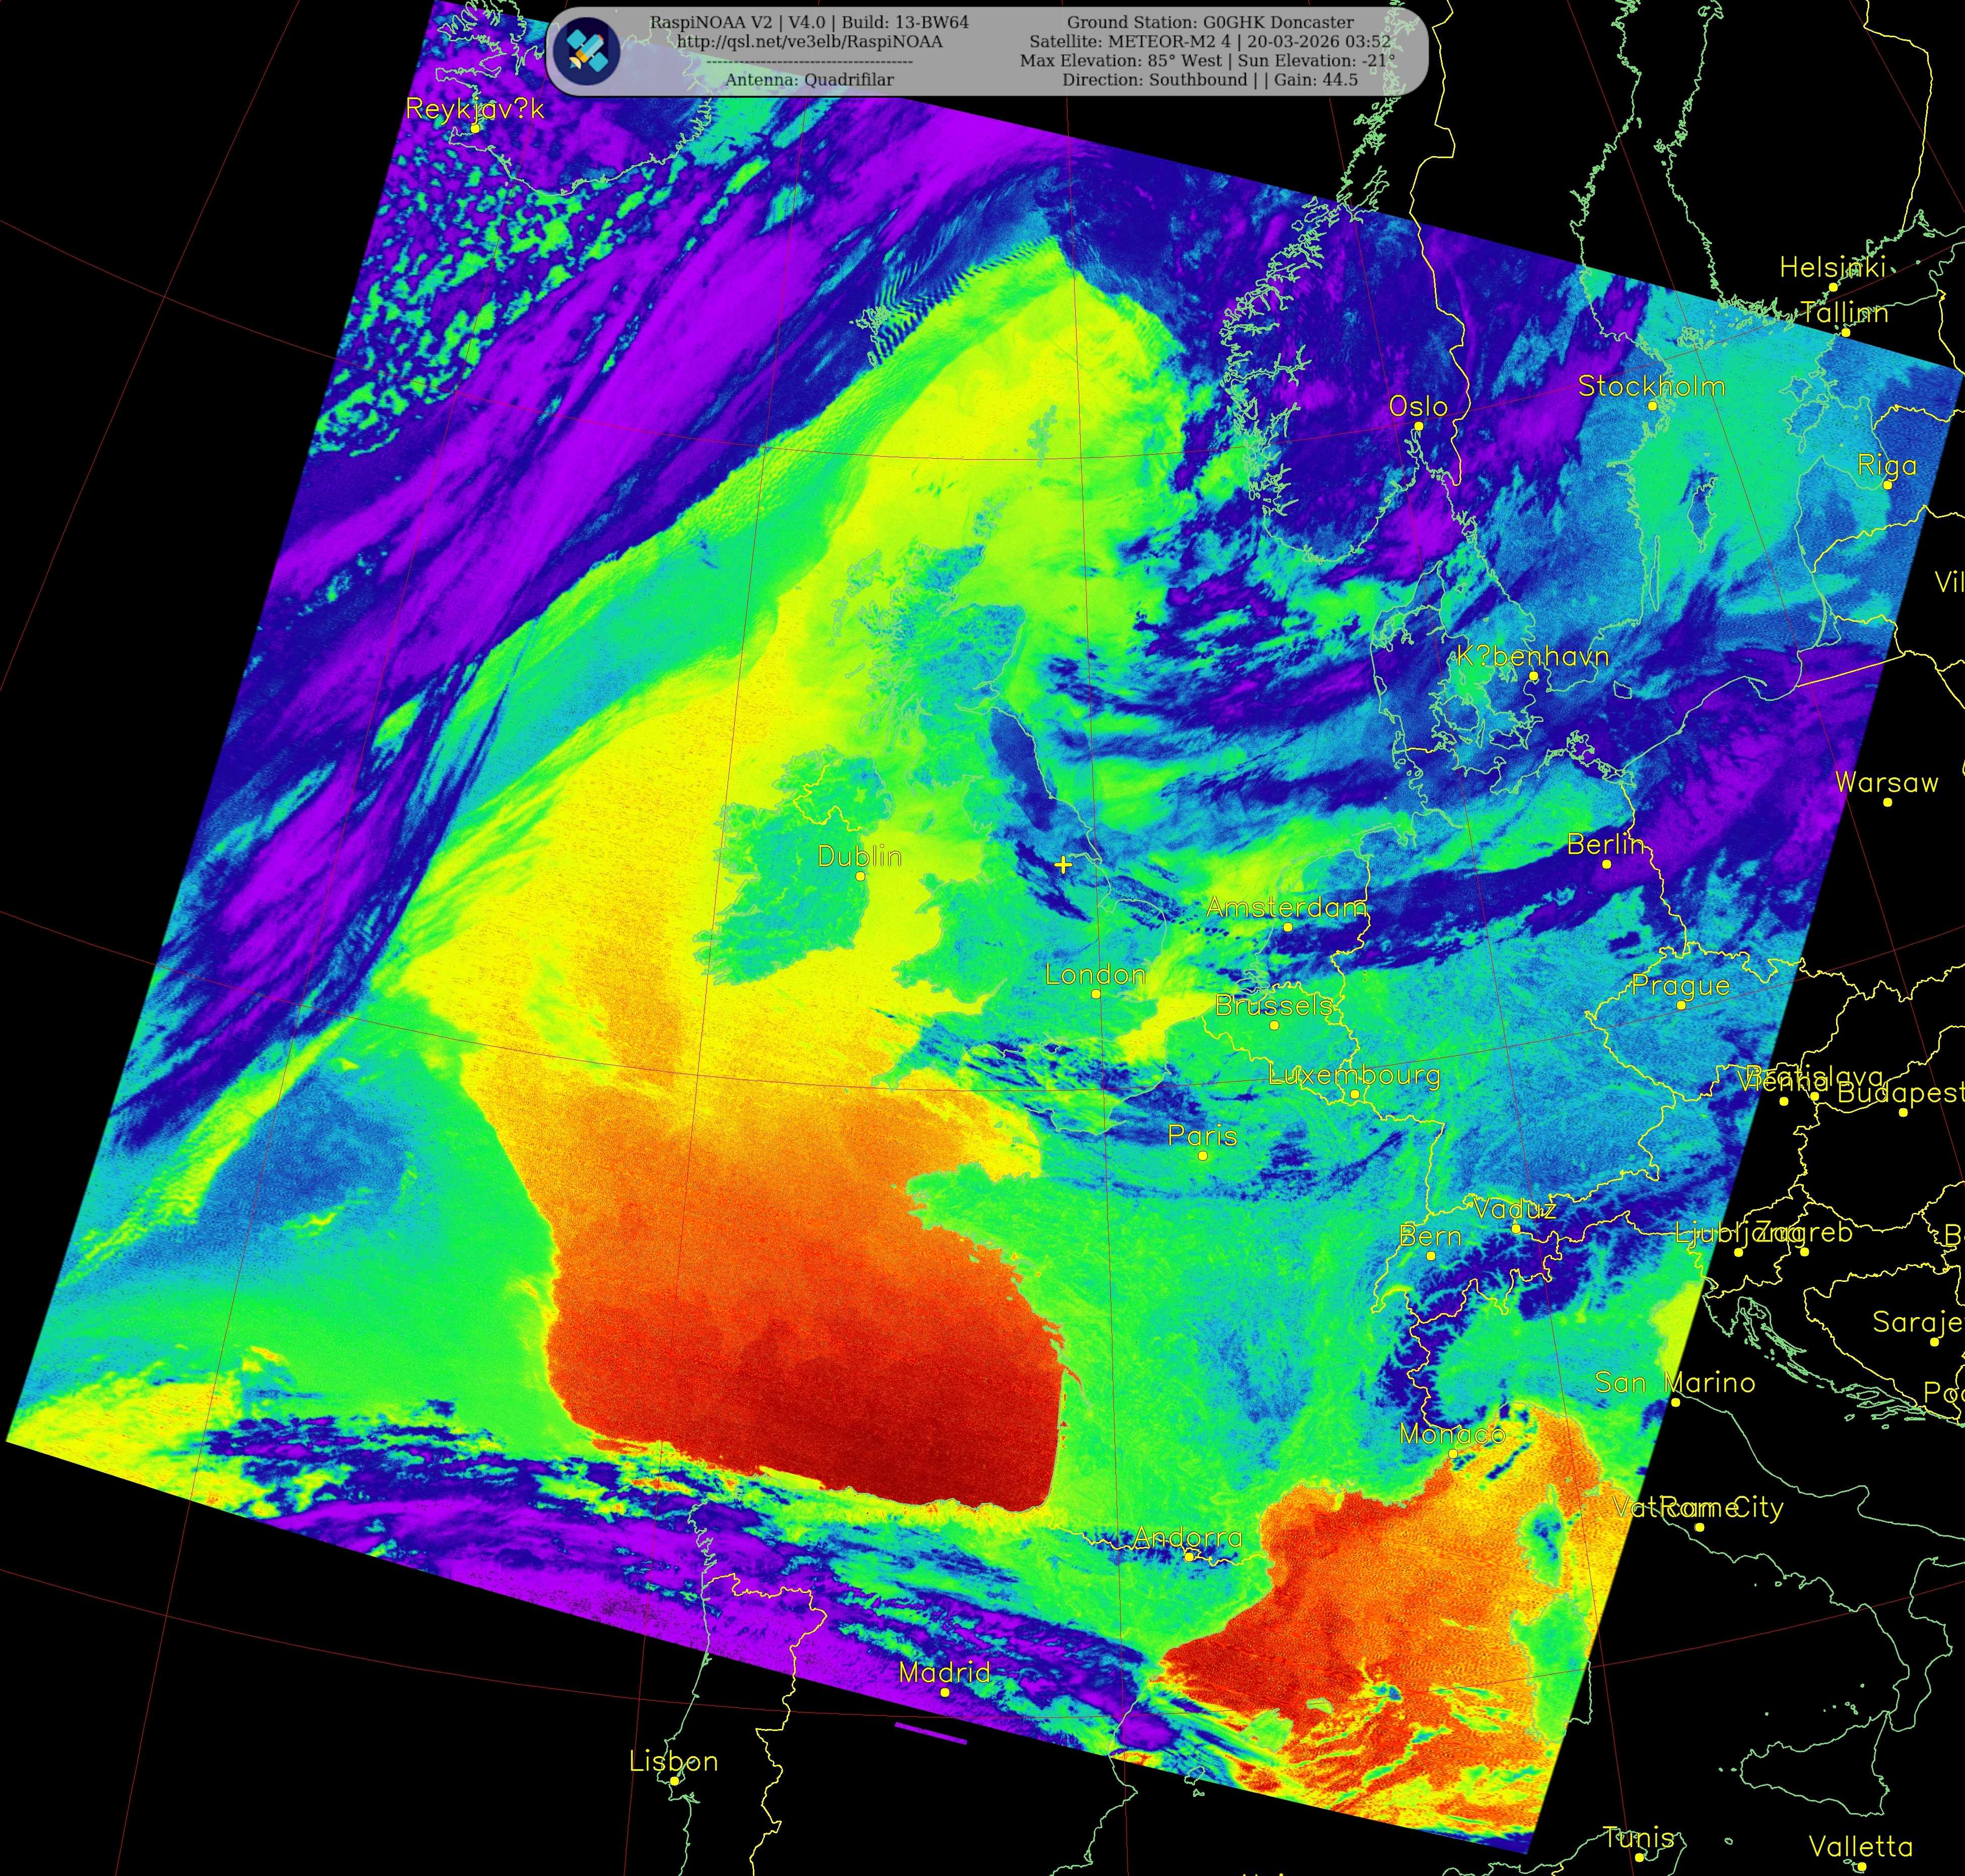
Task: Click the Helsinki city label
Action: 1833,267
